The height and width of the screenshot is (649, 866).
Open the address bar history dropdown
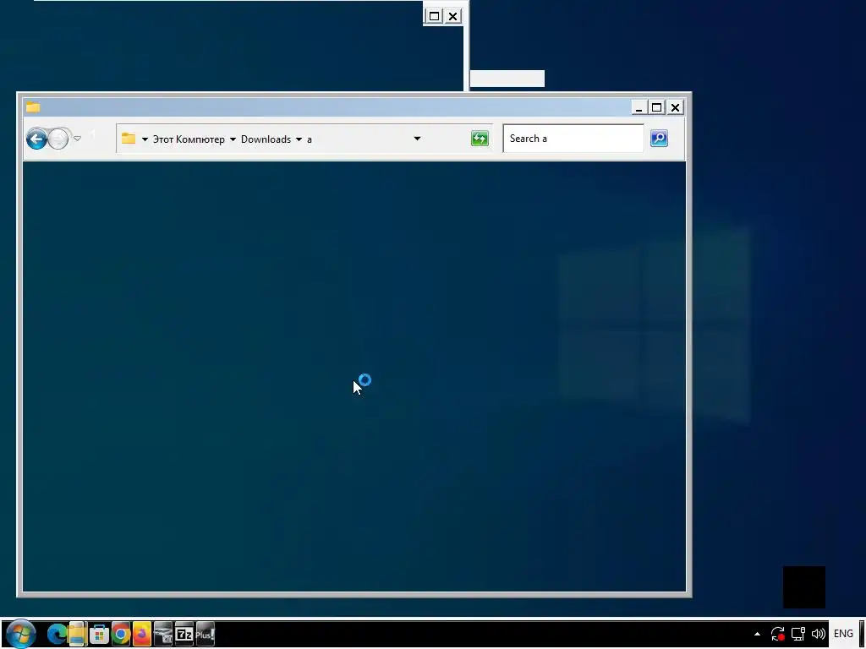(417, 139)
